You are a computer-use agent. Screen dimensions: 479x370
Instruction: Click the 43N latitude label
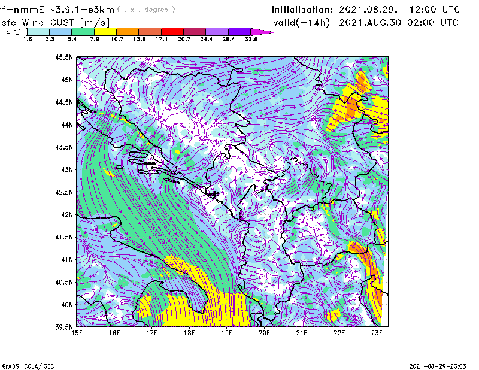pyautogui.click(x=67, y=169)
